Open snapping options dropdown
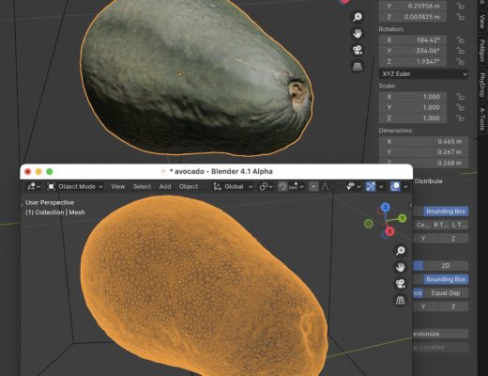The image size is (488, 376). [x=297, y=187]
